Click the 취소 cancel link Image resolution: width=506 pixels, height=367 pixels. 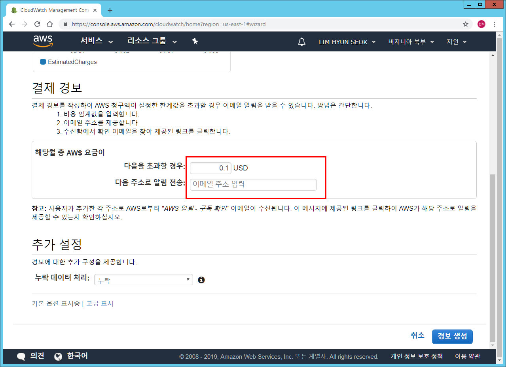tap(417, 335)
